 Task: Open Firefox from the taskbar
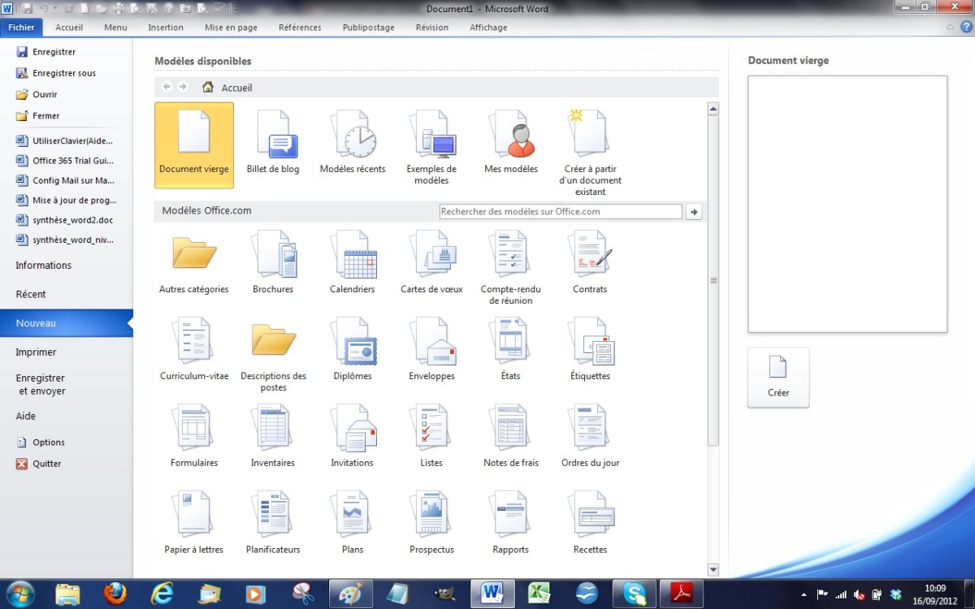tap(115, 594)
